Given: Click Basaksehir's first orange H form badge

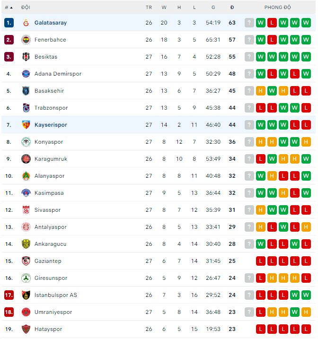Looking at the screenshot, I should 261,91.
